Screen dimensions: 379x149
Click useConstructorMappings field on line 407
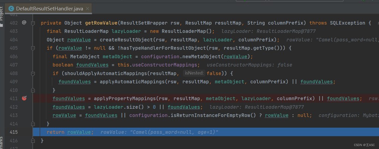[x=164, y=65]
